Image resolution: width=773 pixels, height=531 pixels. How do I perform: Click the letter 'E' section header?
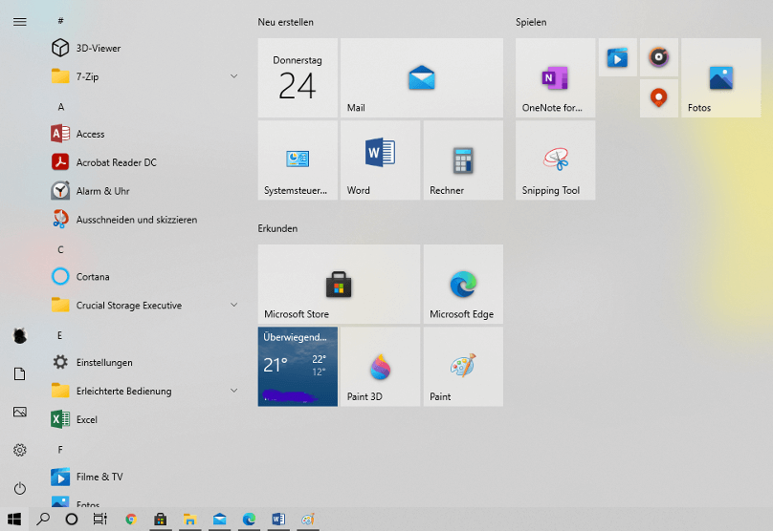click(60, 335)
